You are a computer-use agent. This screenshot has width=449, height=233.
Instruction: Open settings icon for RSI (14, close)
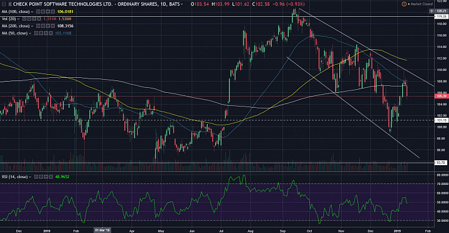pyautogui.click(x=41, y=177)
